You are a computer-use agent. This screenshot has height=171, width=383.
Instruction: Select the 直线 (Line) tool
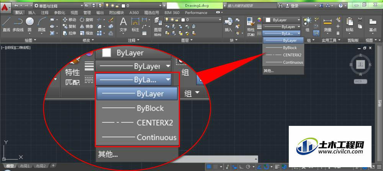(6, 25)
